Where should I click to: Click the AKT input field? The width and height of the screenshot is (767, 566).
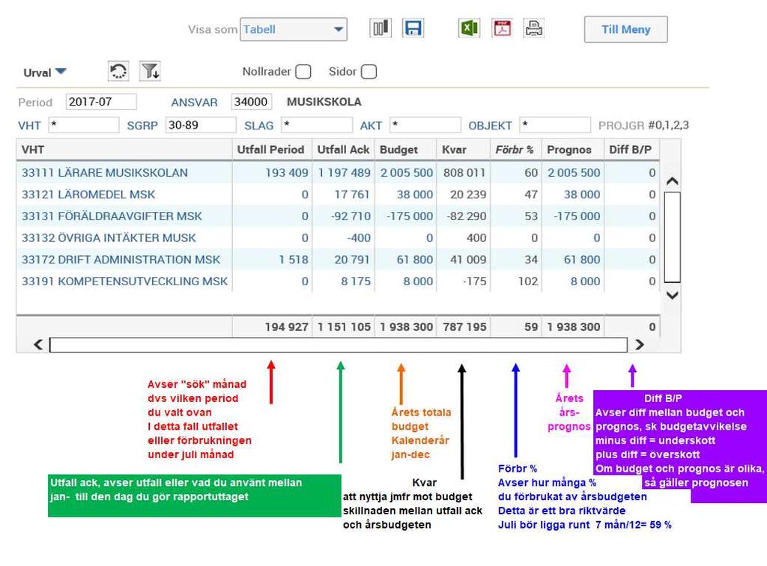(425, 124)
